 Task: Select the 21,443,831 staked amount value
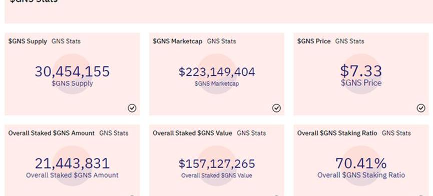[73, 164]
